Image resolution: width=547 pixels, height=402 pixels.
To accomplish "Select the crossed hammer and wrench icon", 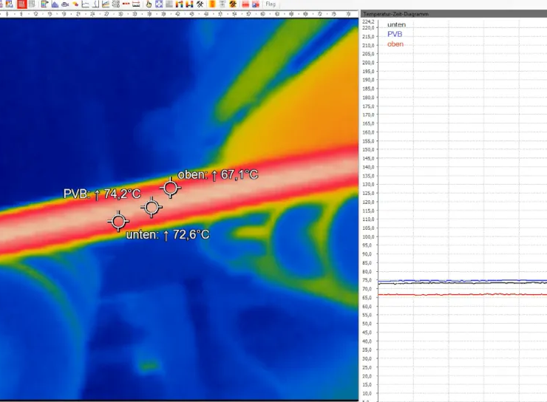I will coord(200,4).
